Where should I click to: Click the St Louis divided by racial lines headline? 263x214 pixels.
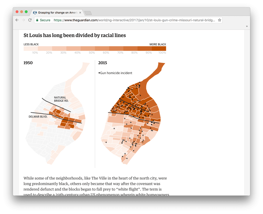75,35
